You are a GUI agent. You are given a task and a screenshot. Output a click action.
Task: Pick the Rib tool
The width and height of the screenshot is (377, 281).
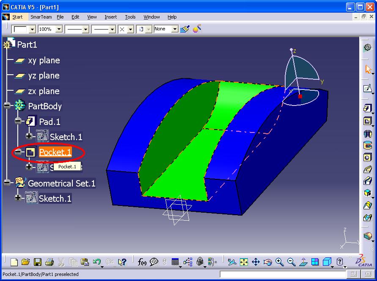[x=367, y=170]
